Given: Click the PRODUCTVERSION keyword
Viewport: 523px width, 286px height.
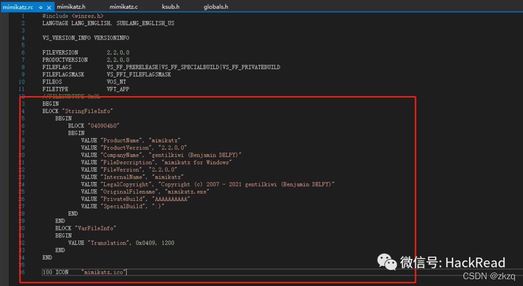Looking at the screenshot, I should tap(65, 60).
